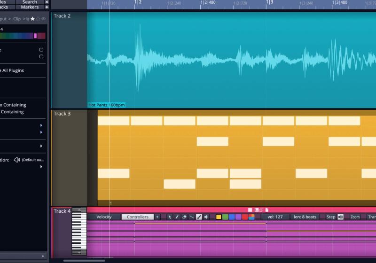376x263 pixels.
Task: Select the yellow note color swatch
Action: click(219, 217)
